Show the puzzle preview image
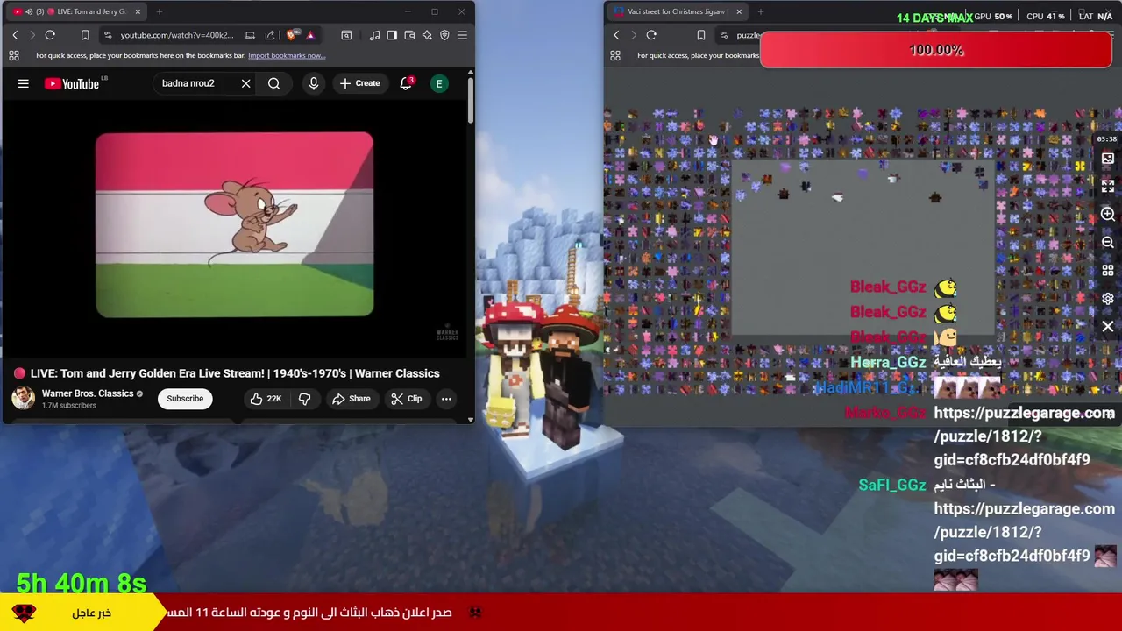Screen dimensions: 1122x631 tap(1108, 159)
